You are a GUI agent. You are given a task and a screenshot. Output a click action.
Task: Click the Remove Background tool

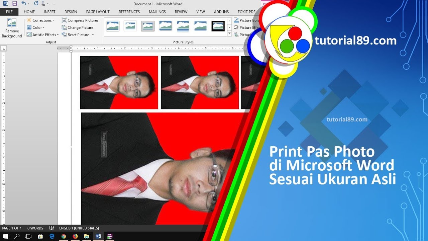click(12, 28)
